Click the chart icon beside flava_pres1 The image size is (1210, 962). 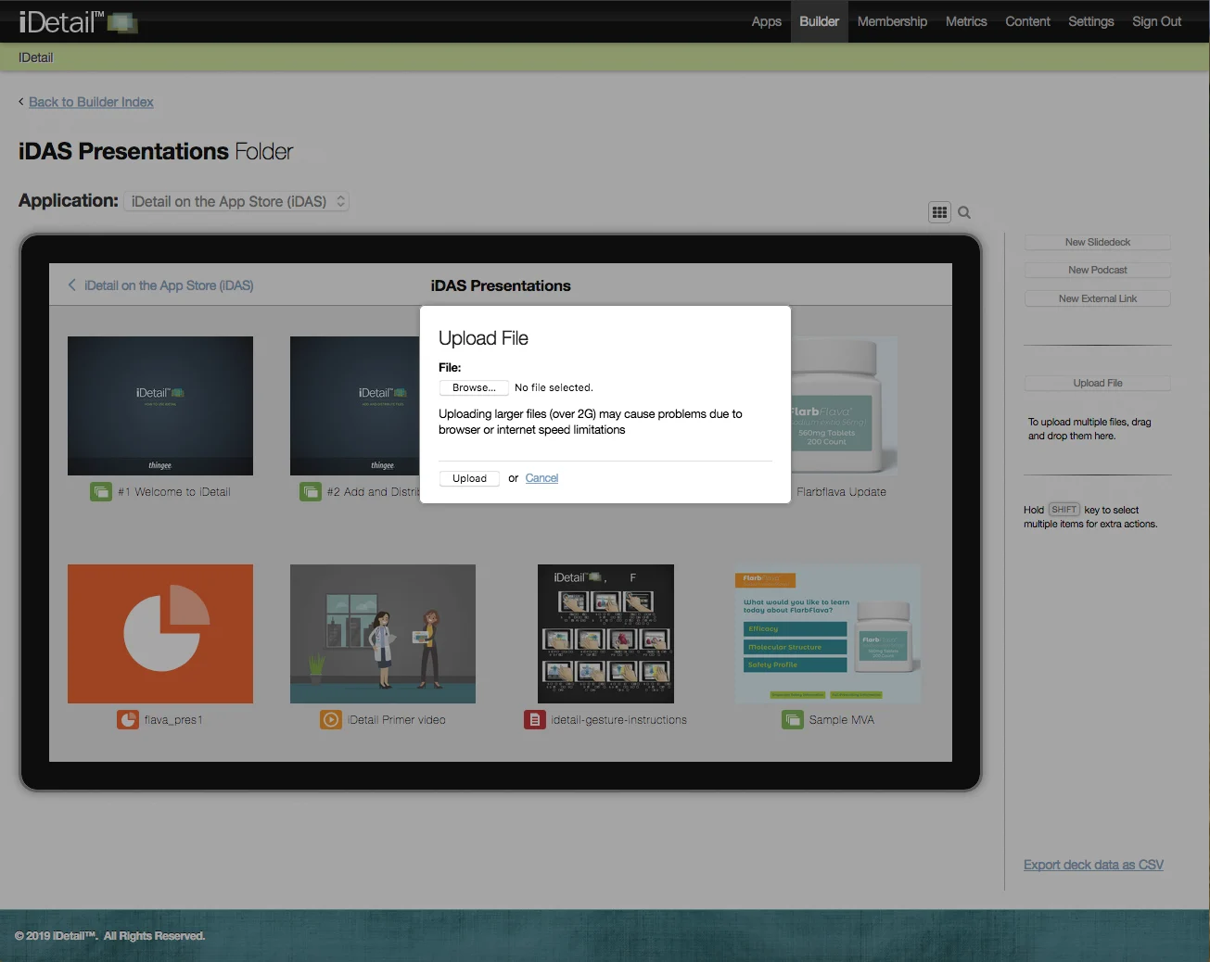point(128,720)
